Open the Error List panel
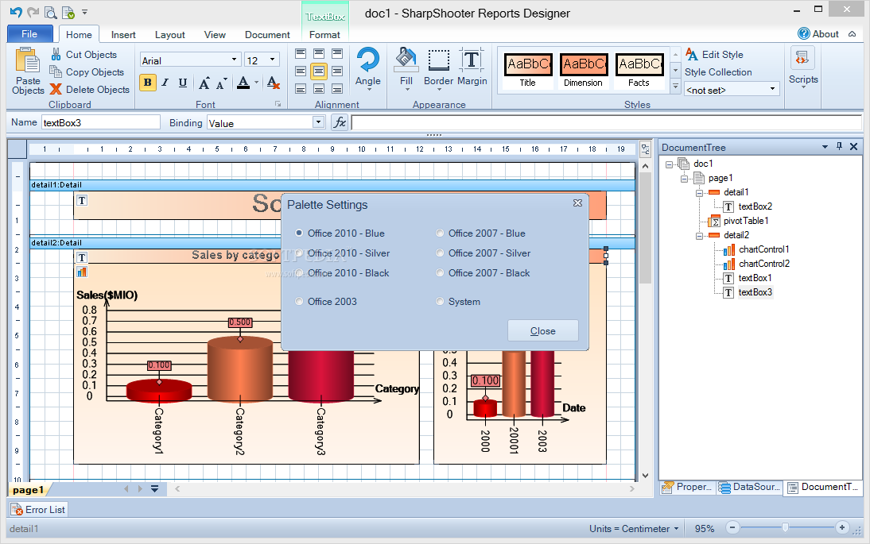This screenshot has height=544, width=870. (x=38, y=509)
